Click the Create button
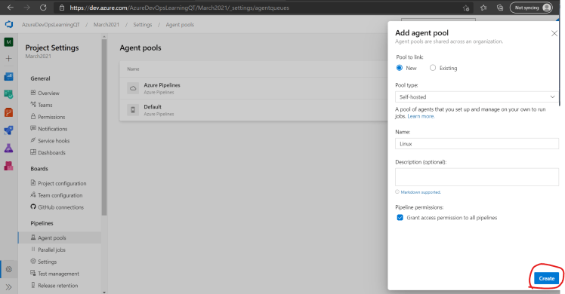This screenshot has width=565, height=294. pyautogui.click(x=546, y=278)
